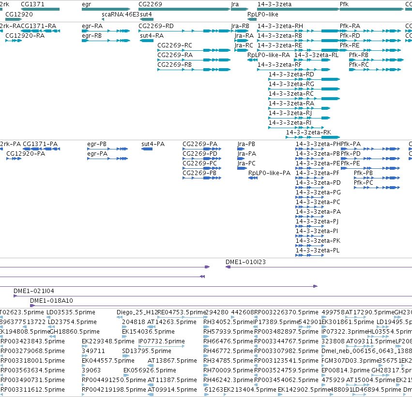Image resolution: width=412 pixels, height=397 pixels.
Task: Click transcript 14-3-3zeta-RK
Action: tap(308, 132)
